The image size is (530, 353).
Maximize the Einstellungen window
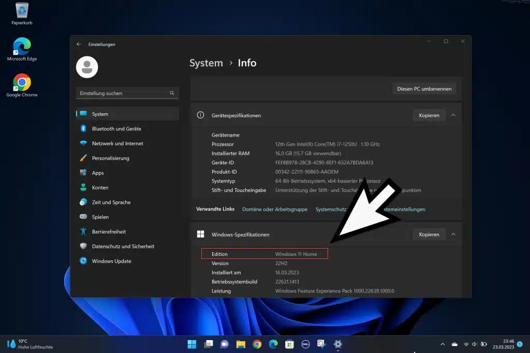point(446,41)
